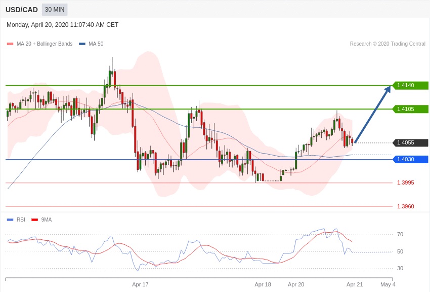Image resolution: width=430 pixels, height=292 pixels.
Task: Click the 1.4140 resistance price tag
Action: 410,86
